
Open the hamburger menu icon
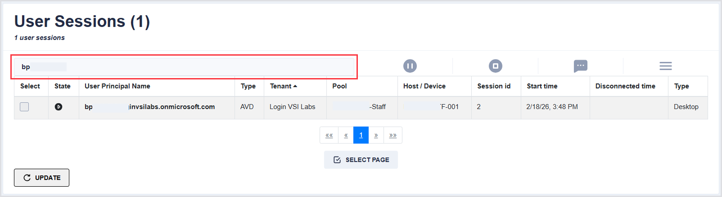[665, 66]
